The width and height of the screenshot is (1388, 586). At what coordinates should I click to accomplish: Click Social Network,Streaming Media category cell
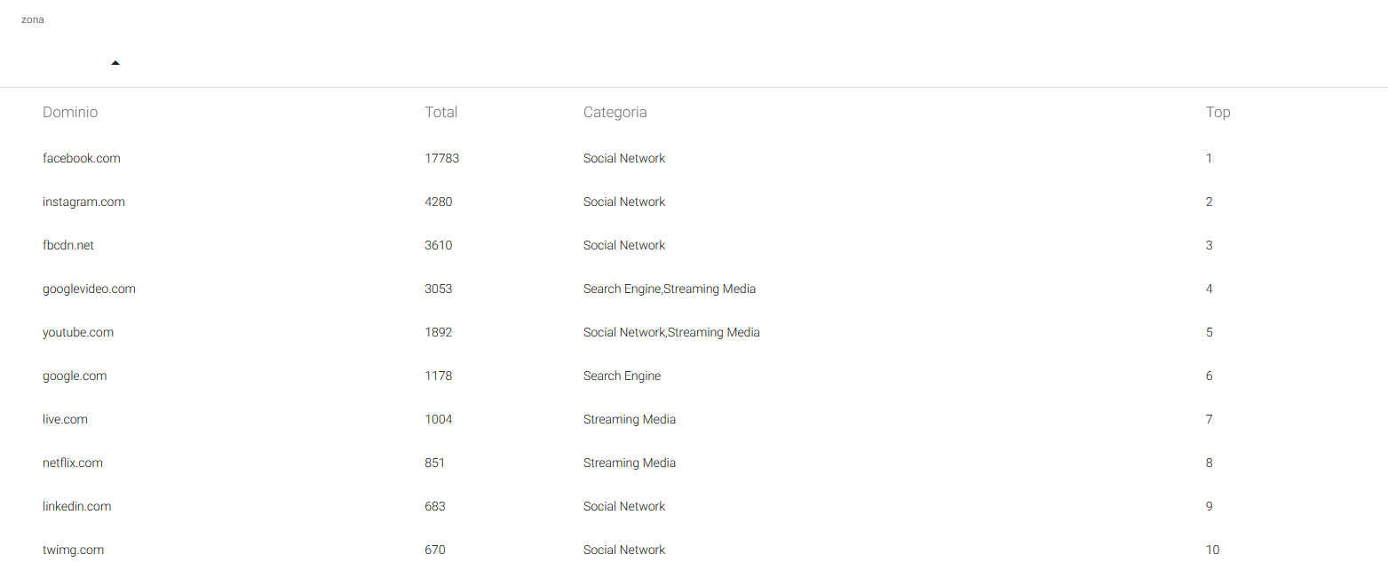pyautogui.click(x=671, y=332)
